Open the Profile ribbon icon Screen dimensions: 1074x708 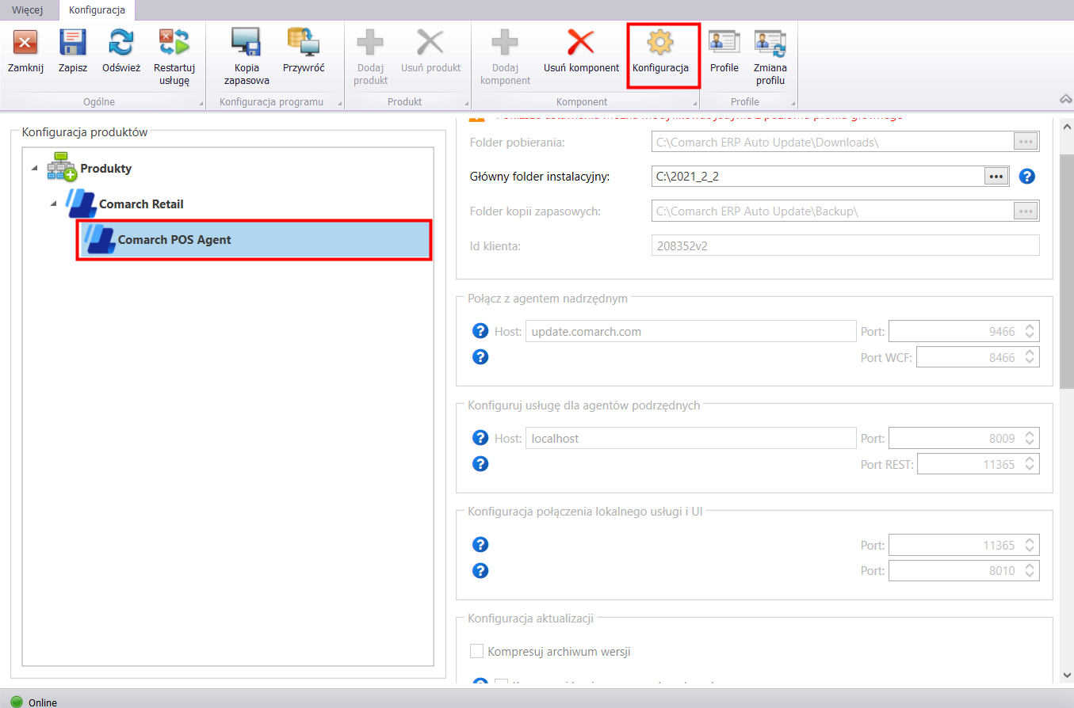(x=724, y=41)
